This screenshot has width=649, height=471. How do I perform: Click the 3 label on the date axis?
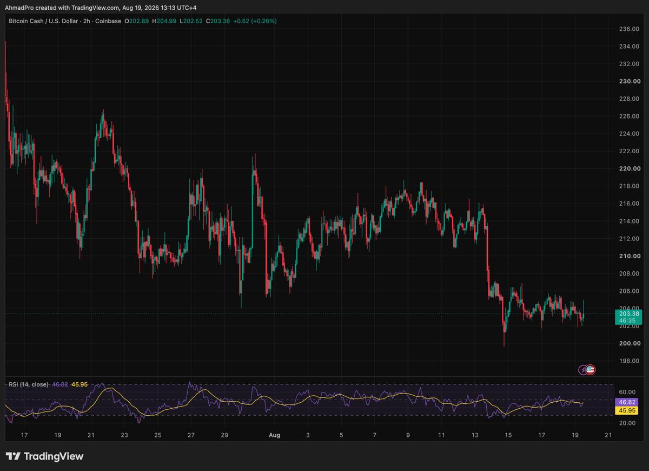(x=308, y=435)
